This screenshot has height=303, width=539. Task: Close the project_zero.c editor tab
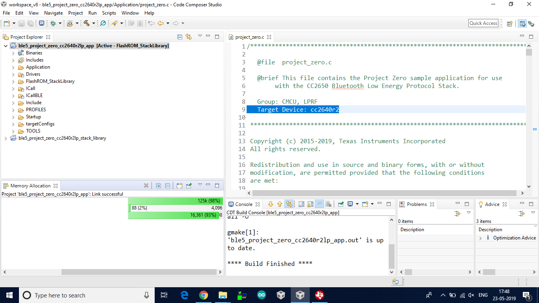pos(269,37)
